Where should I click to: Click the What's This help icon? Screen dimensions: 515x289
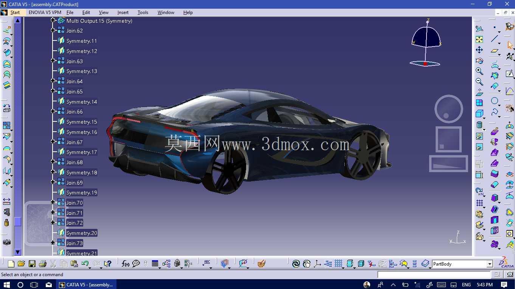(x=107, y=264)
